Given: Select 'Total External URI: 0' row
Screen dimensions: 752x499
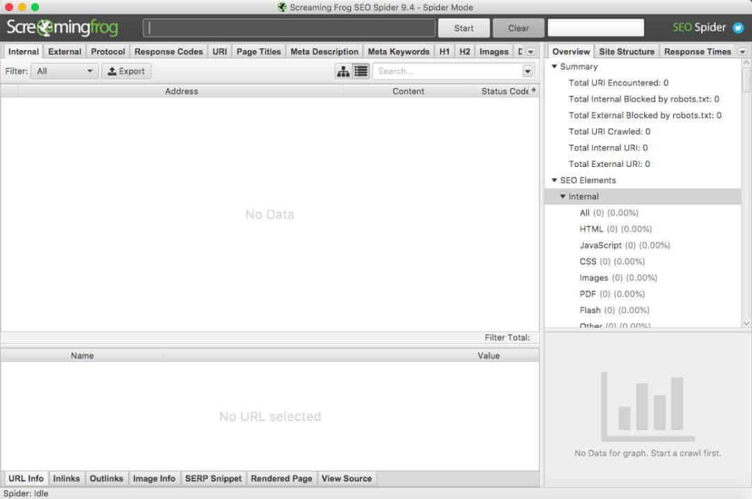Looking at the screenshot, I should 643,164.
